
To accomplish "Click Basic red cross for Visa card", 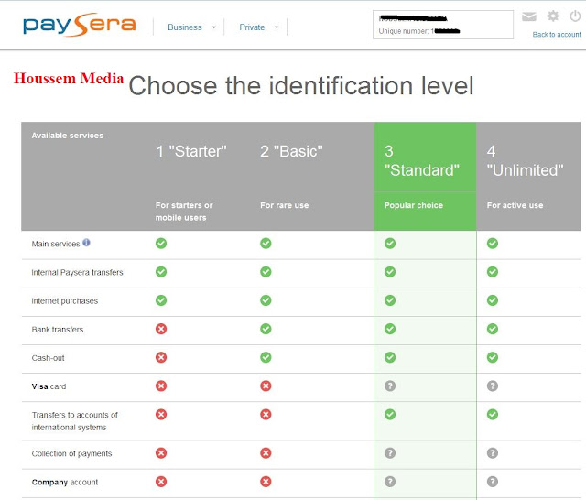I will pos(266,386).
